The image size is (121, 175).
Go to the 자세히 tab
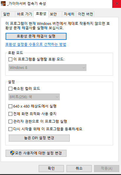point(69,14)
